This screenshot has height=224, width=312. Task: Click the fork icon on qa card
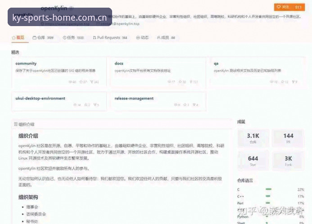click(293, 82)
